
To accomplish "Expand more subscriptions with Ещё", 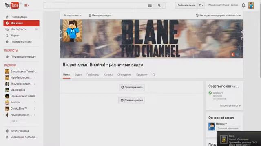I will (14, 121).
